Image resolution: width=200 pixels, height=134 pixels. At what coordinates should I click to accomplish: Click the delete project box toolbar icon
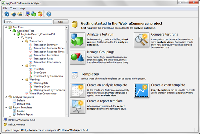(x=40, y=14)
